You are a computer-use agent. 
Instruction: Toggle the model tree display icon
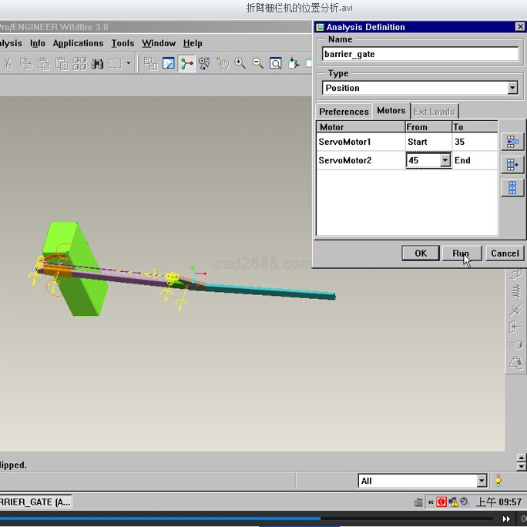point(150,64)
